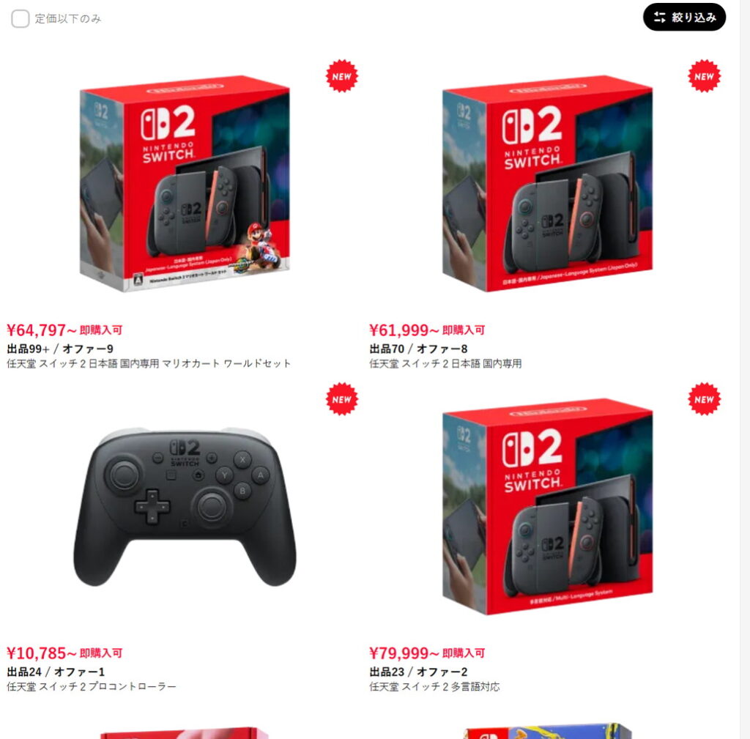Enable the 定価以下のみ checkbox

(x=20, y=18)
